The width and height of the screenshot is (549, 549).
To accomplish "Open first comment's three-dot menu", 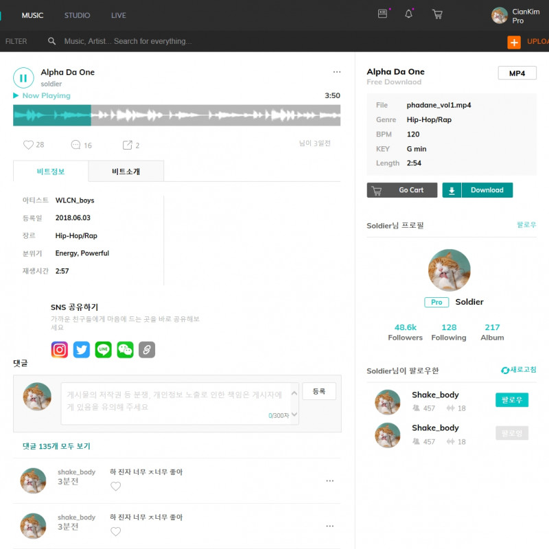I will (329, 481).
